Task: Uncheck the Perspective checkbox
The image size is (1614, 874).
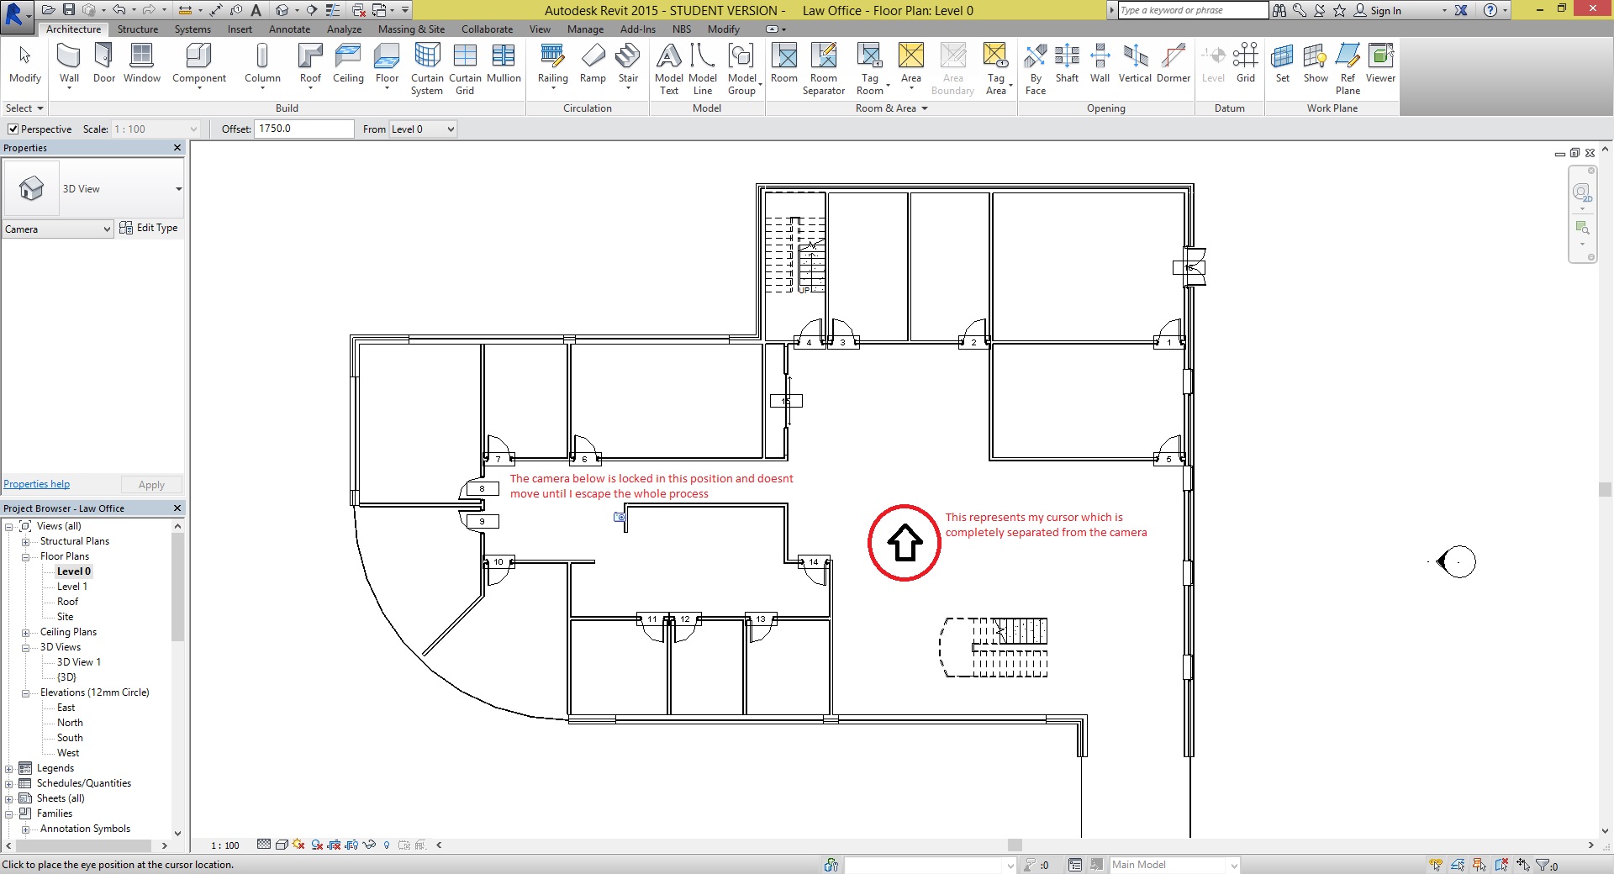Action: [13, 129]
